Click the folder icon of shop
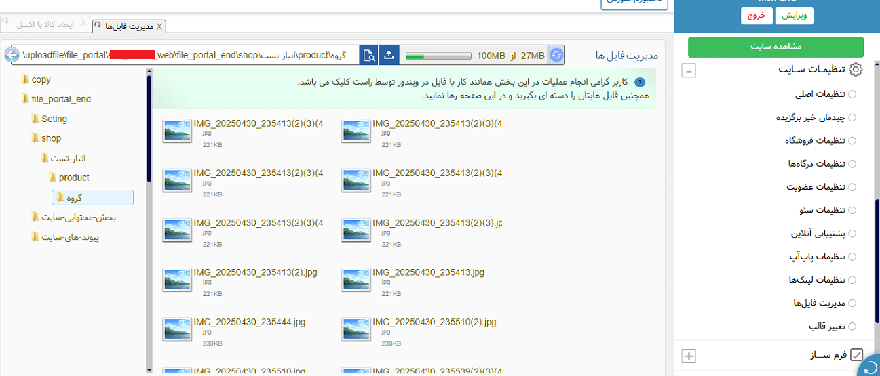880x376 pixels. pos(35,138)
